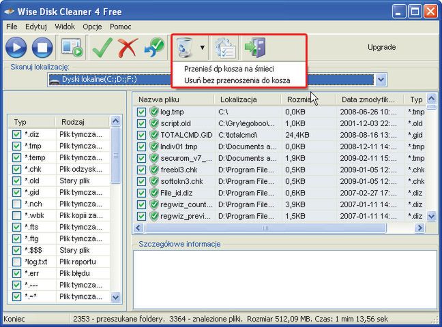Choose Przenieś dp kosza na śmieci
Image resolution: width=442 pixels, height=327 pixels.
229,69
